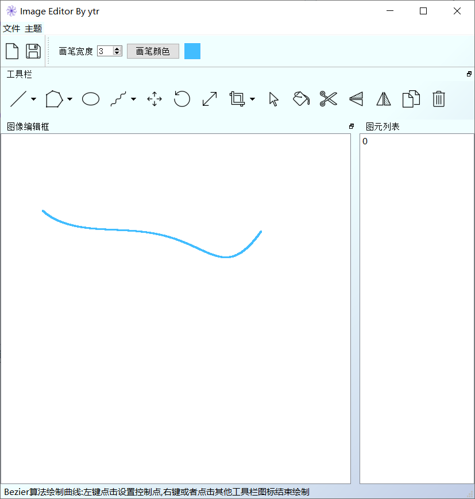Viewport: 475px width, 499px height.
Task: Select the line drawing tool
Action: coord(18,99)
